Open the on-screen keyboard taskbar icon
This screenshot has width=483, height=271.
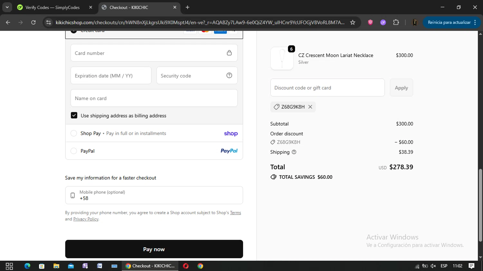114,266
